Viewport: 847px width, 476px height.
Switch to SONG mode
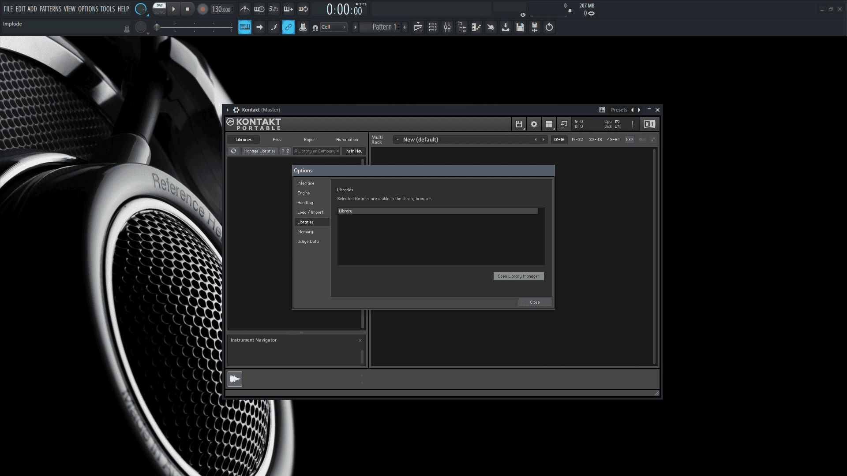[160, 12]
